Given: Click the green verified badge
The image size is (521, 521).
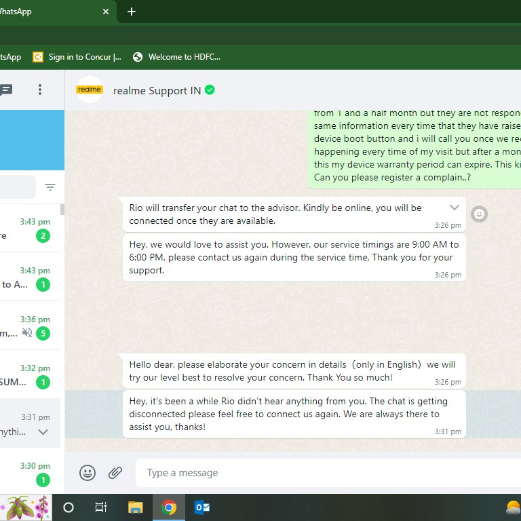Looking at the screenshot, I should pyautogui.click(x=210, y=90).
